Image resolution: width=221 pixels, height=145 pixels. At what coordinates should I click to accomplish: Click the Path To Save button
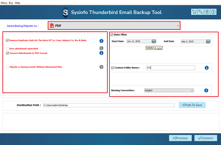(x=192, y=105)
